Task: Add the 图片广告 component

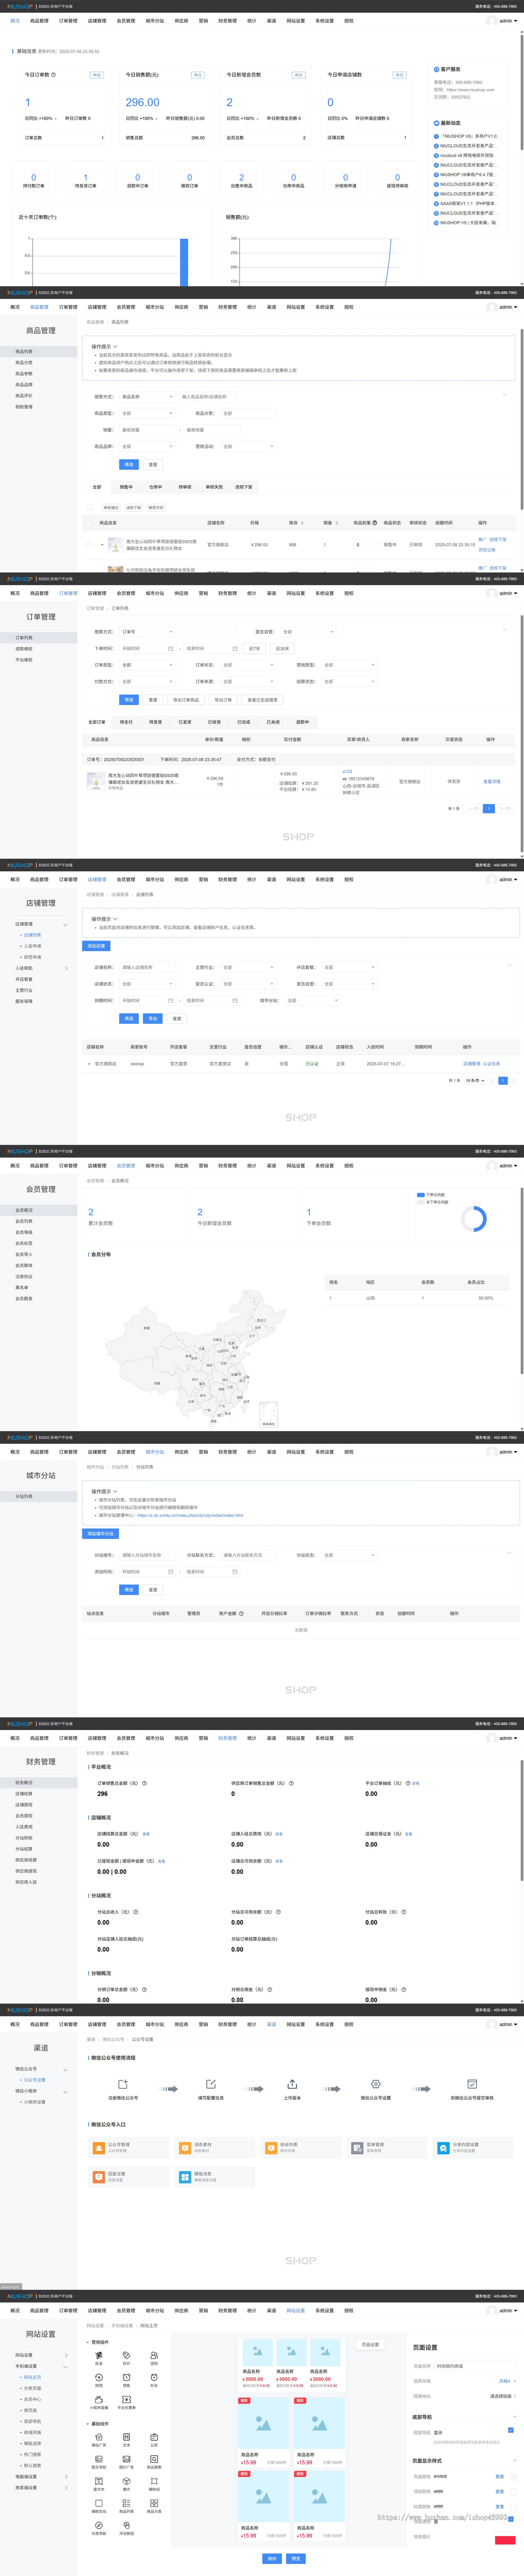Action: point(126,2462)
